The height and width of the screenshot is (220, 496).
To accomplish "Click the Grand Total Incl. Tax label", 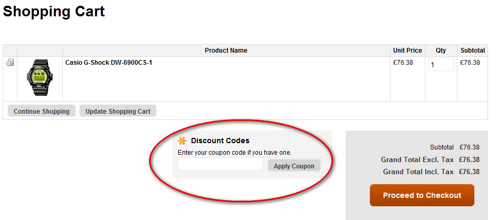I will click(418, 172).
